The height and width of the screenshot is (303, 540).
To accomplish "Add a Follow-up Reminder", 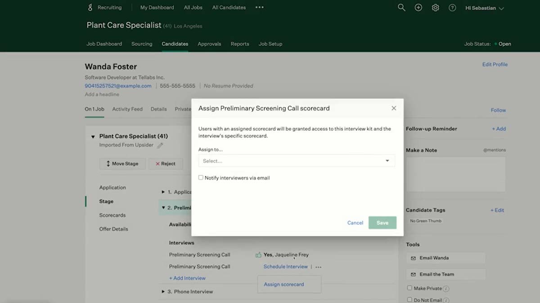I will tap(499, 129).
